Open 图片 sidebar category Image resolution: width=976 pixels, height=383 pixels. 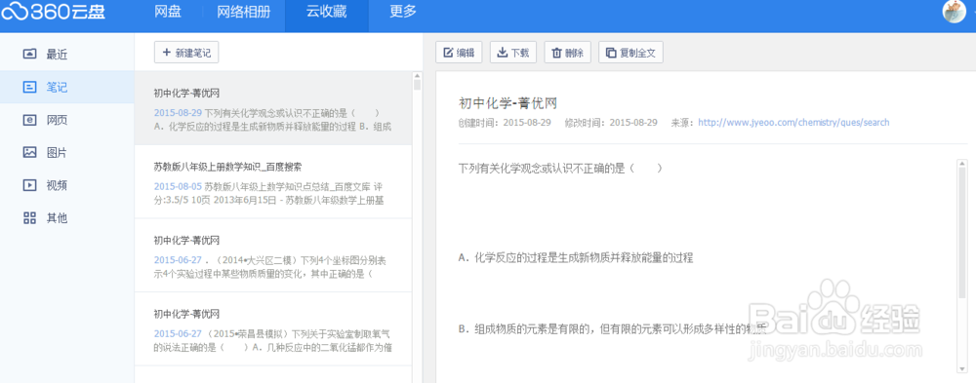[66, 152]
